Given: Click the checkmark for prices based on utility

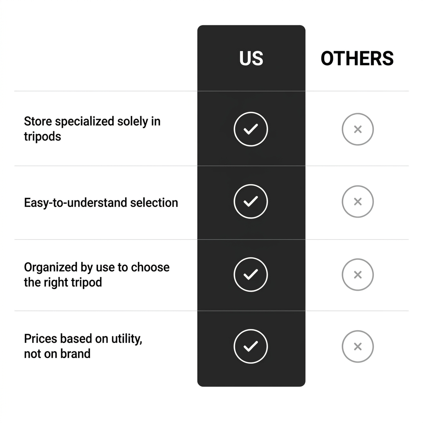Looking at the screenshot, I should [251, 347].
